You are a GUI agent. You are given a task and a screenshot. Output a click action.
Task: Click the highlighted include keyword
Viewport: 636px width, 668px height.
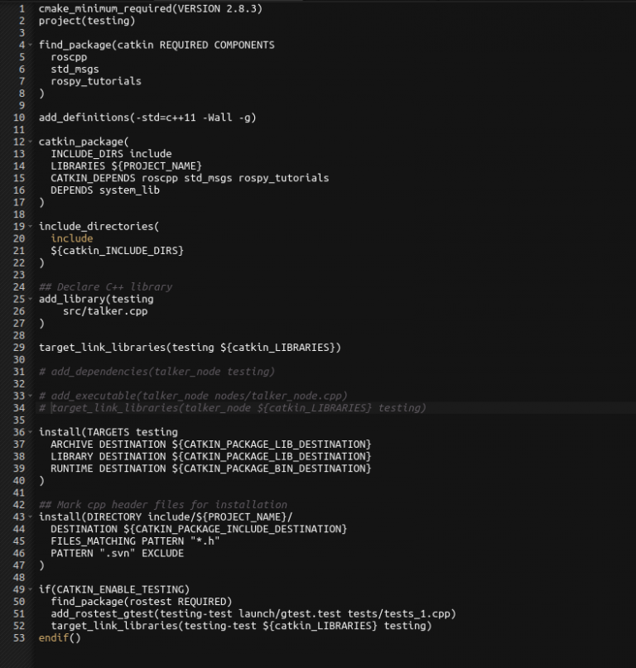point(71,238)
